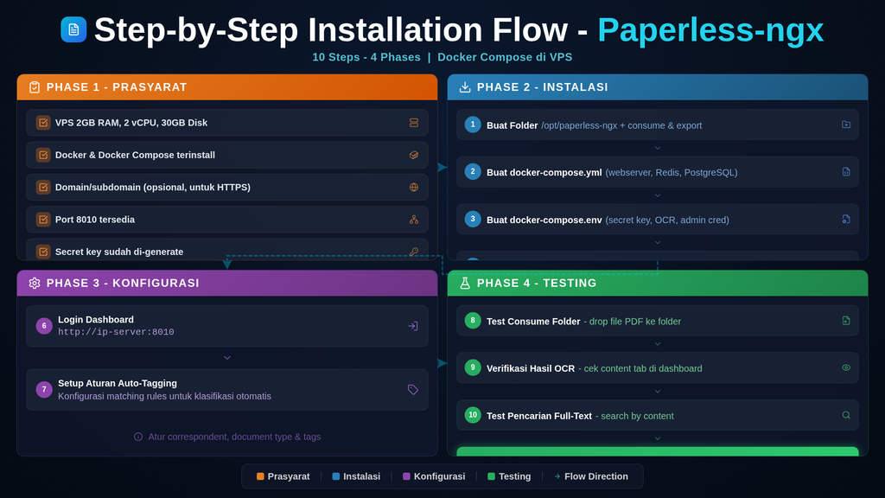Toggle the Secret key sudah di-generate checkbox
This screenshot has height=498, width=885.
(x=43, y=252)
